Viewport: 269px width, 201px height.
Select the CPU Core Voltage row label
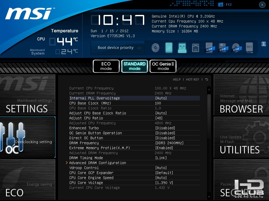coord(86,182)
